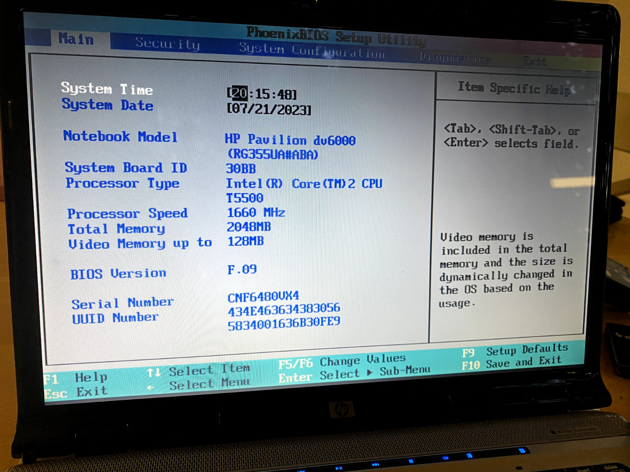Viewport: 630px width, 472px height.
Task: Click the Video Memory up to label
Action: (x=140, y=244)
